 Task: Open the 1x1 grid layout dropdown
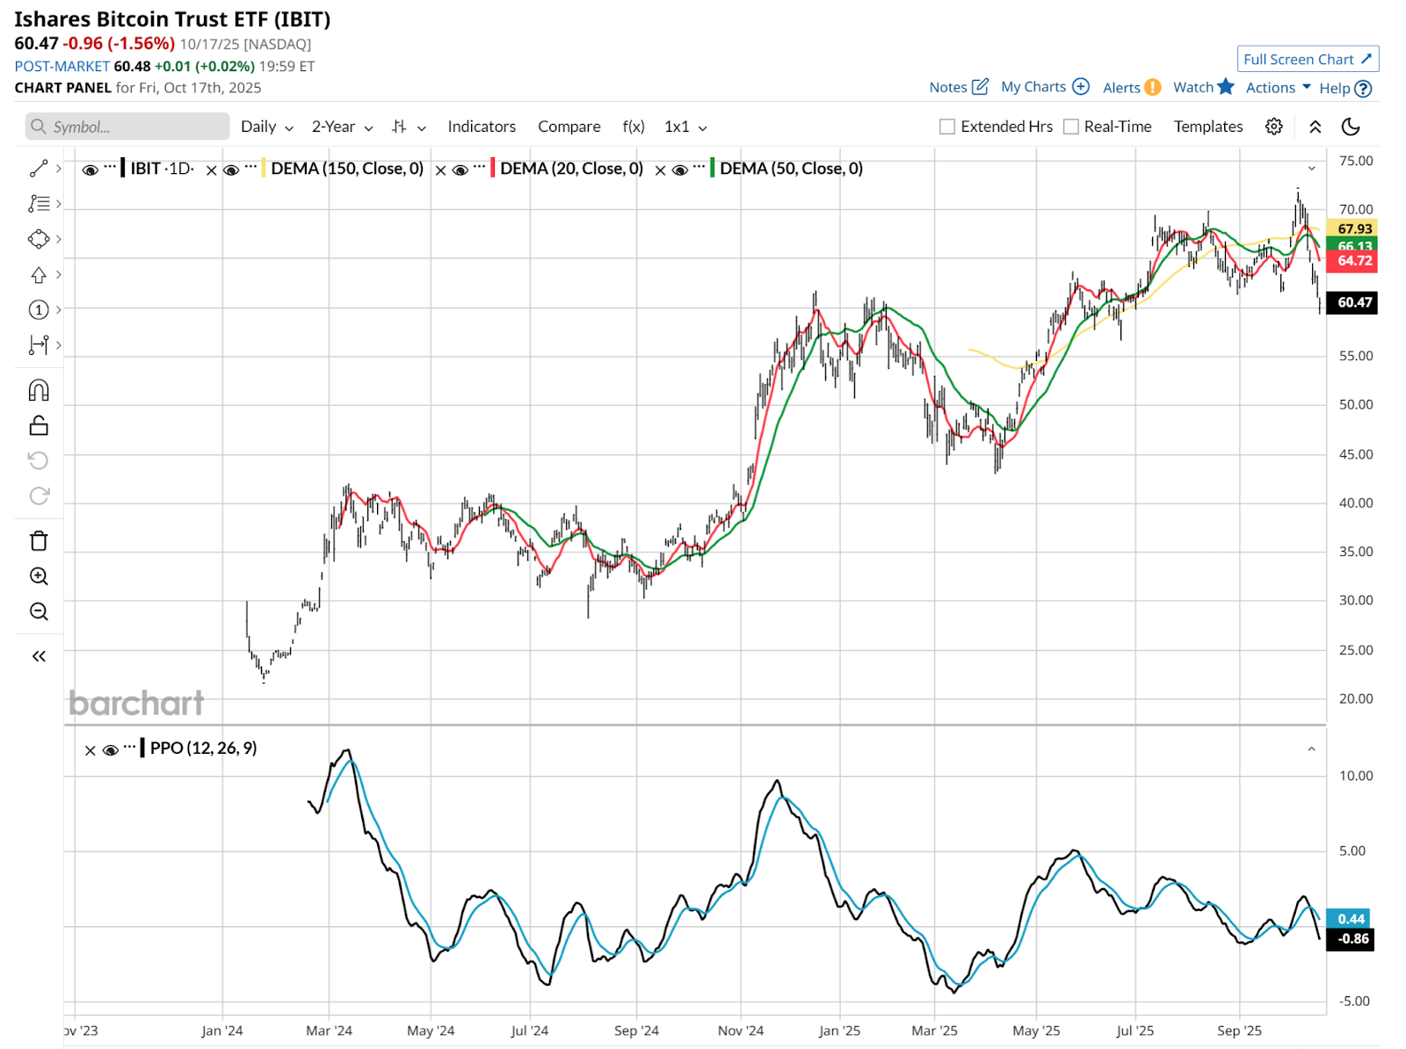click(685, 127)
